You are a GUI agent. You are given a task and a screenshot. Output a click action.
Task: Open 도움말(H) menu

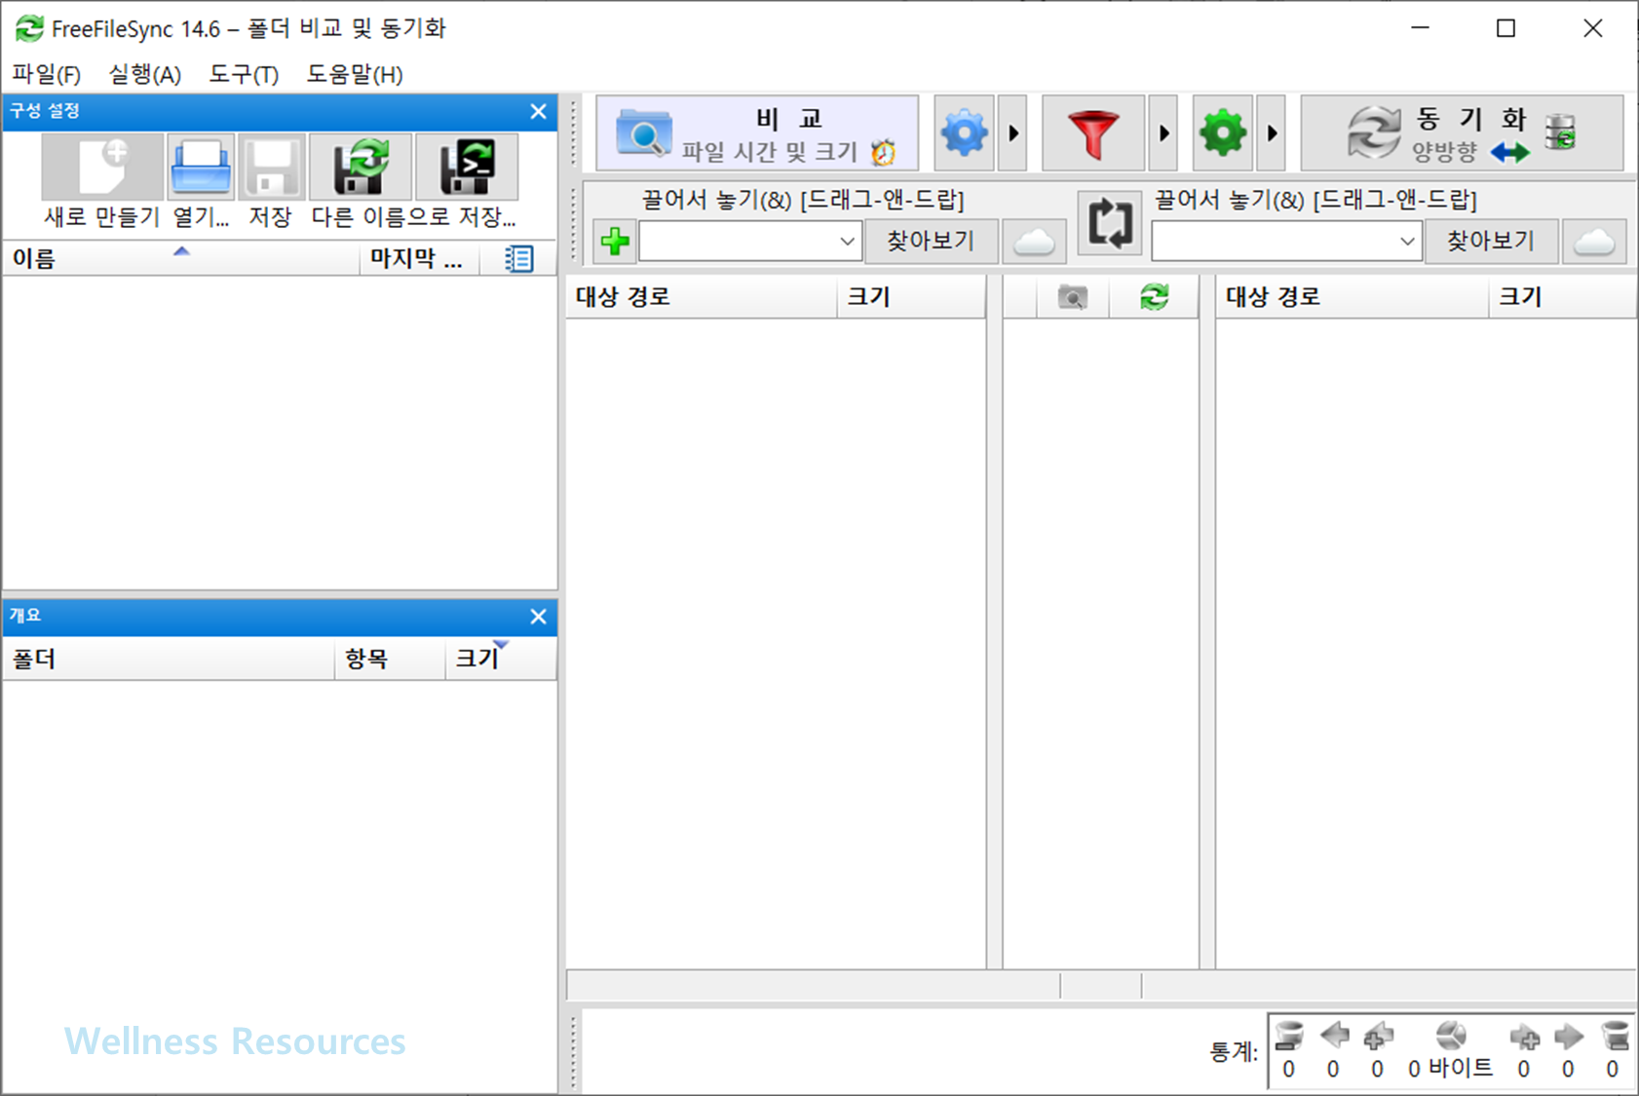point(355,74)
